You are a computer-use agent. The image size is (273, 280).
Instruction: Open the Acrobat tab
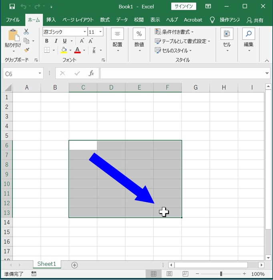pos(193,20)
